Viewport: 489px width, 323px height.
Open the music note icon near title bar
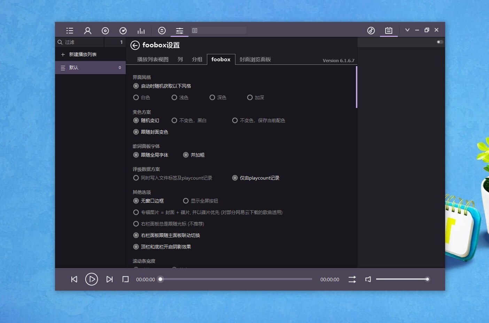point(371,30)
